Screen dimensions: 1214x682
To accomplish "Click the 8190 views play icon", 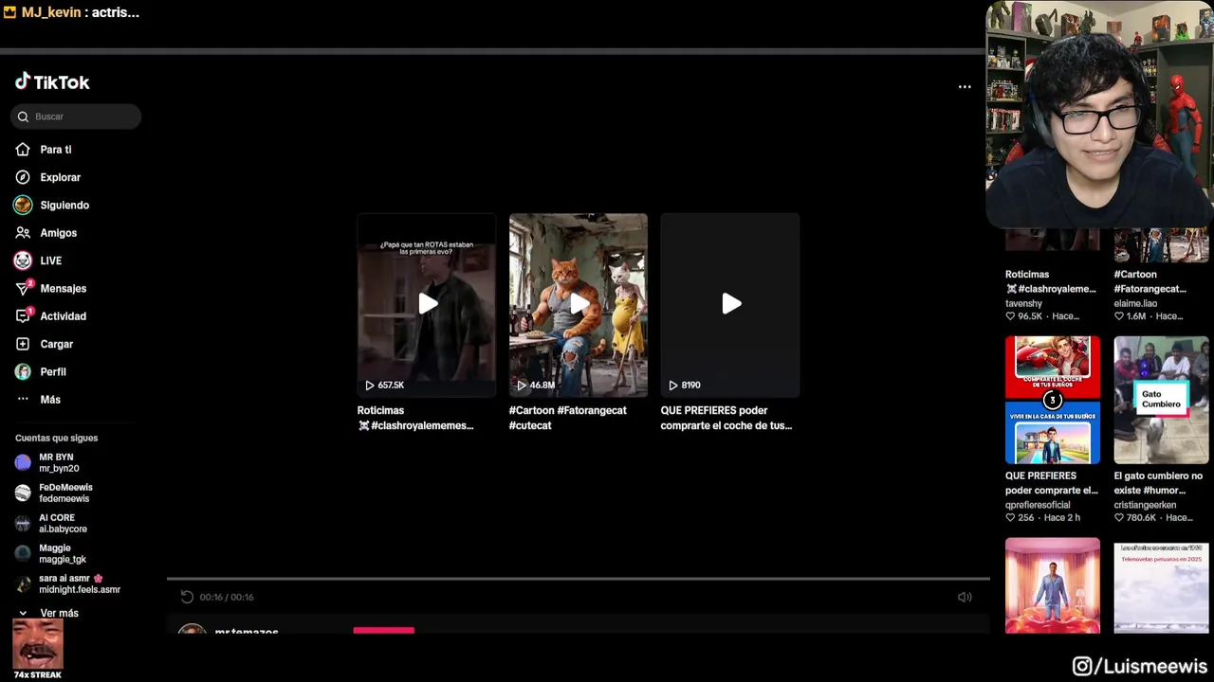I will pyautogui.click(x=672, y=386).
